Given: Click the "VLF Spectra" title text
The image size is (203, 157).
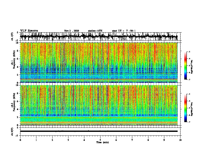Looking at the screenshot, I should [29, 31].
